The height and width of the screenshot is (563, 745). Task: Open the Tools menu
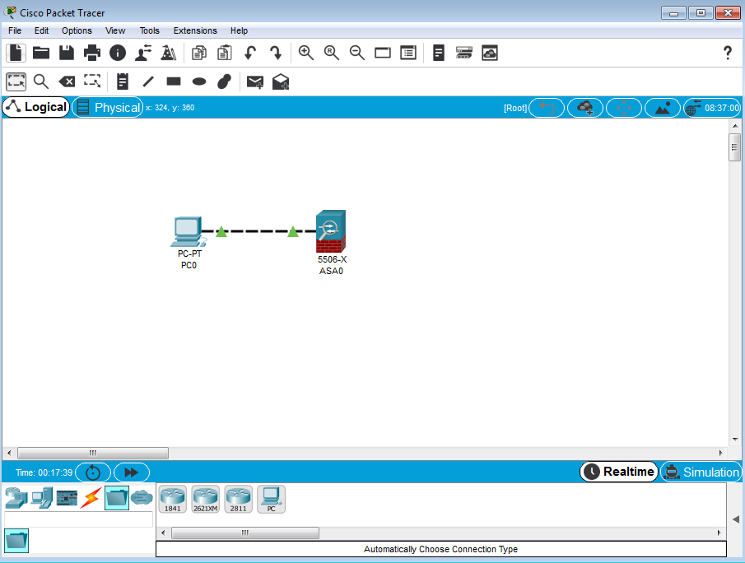pyautogui.click(x=149, y=30)
